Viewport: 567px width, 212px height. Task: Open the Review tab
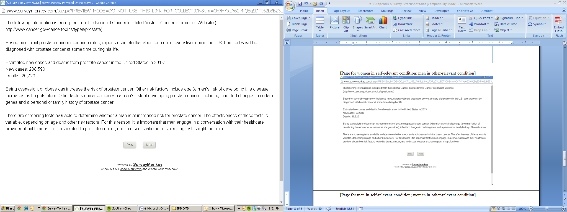406,11
